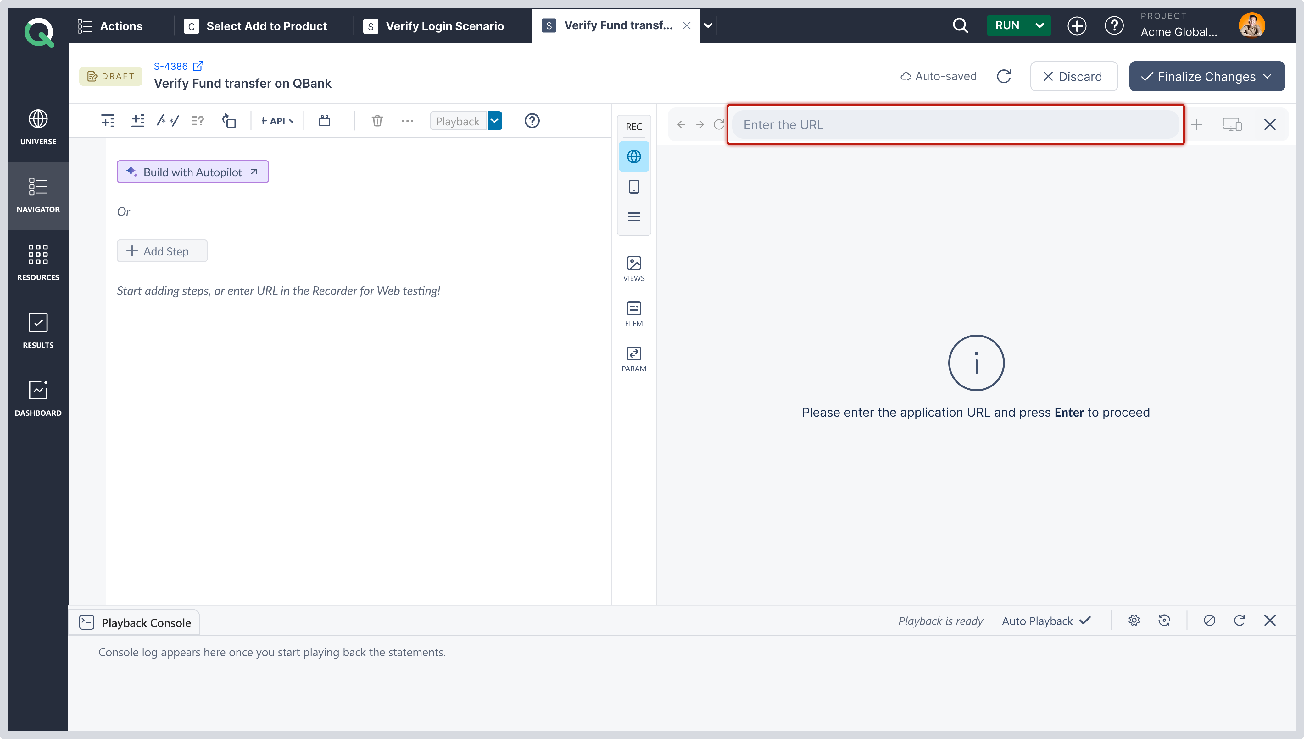Click the playback session reset icon

tap(1164, 620)
